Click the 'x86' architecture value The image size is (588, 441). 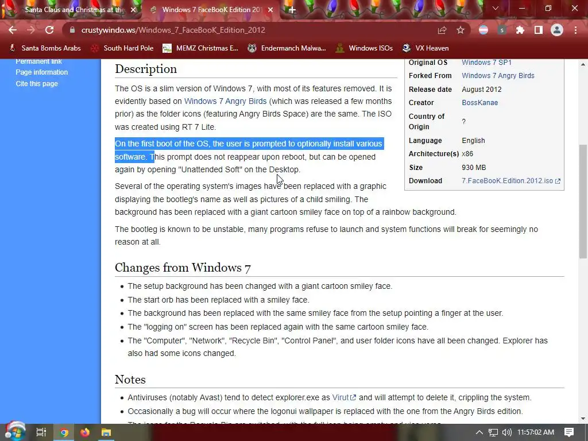pyautogui.click(x=467, y=154)
